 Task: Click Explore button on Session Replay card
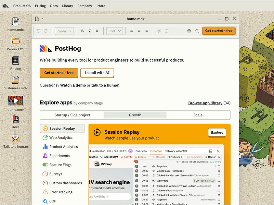(x=217, y=132)
